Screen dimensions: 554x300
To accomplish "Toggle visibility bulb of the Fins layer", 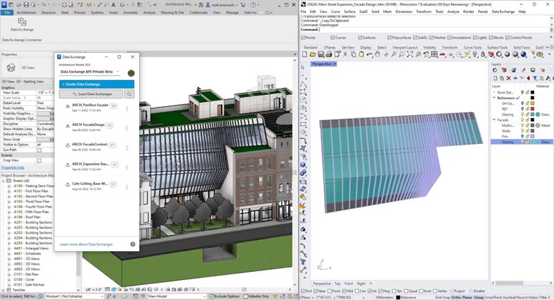I will (522, 136).
